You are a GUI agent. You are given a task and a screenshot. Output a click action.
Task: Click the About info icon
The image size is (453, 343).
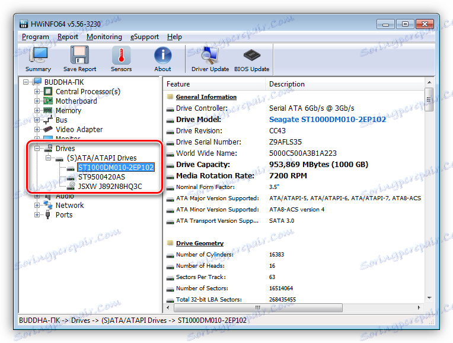(x=162, y=55)
